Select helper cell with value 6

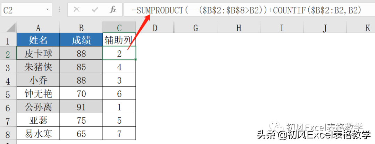119,93
